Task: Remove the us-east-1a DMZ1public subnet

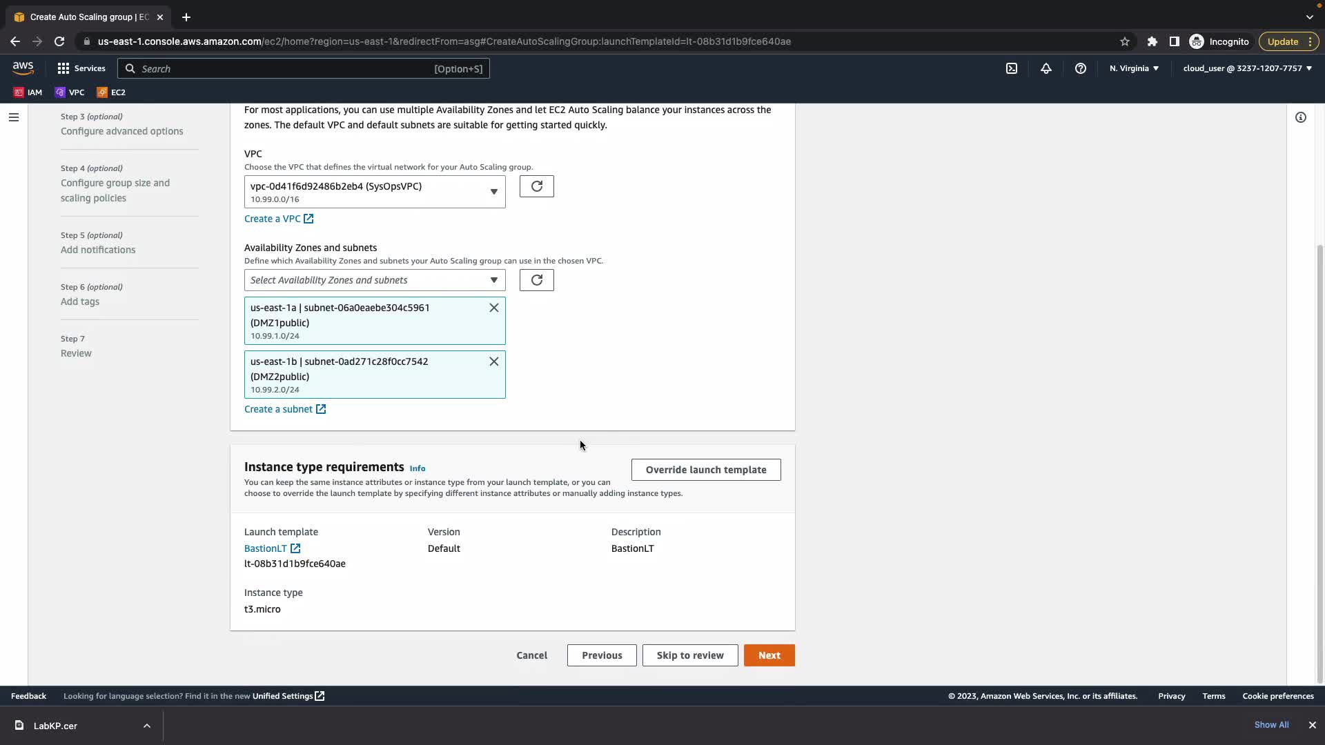Action: (x=493, y=308)
